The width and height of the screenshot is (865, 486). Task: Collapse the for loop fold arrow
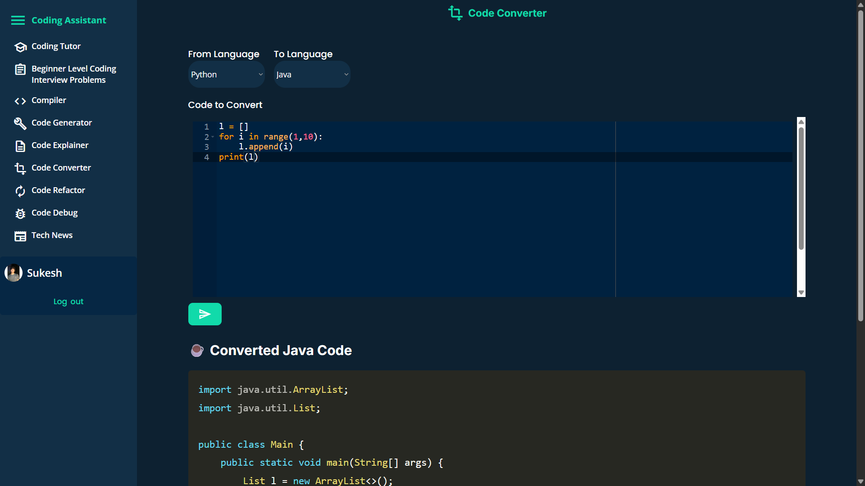(x=213, y=137)
